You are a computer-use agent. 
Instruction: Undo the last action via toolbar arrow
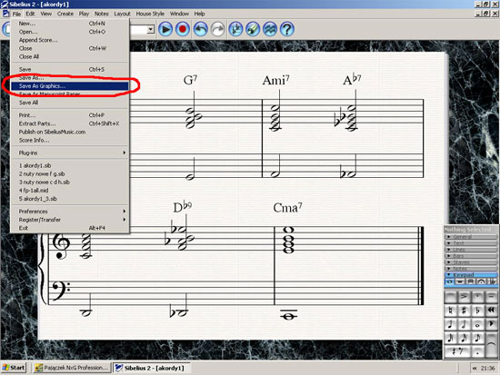click(x=200, y=29)
